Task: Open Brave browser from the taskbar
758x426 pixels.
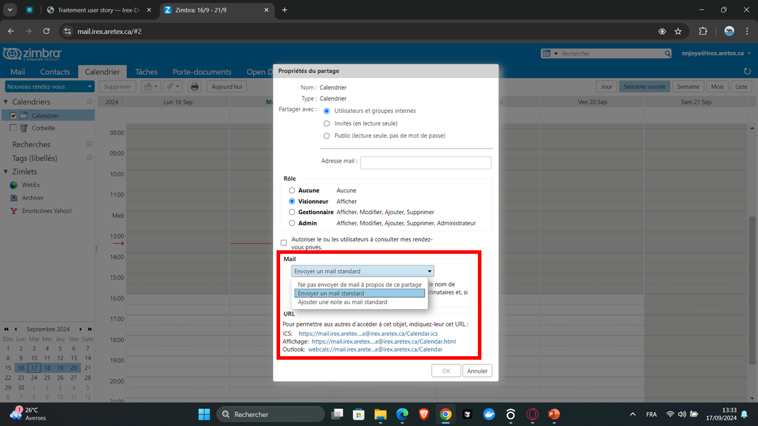Action: [423, 414]
